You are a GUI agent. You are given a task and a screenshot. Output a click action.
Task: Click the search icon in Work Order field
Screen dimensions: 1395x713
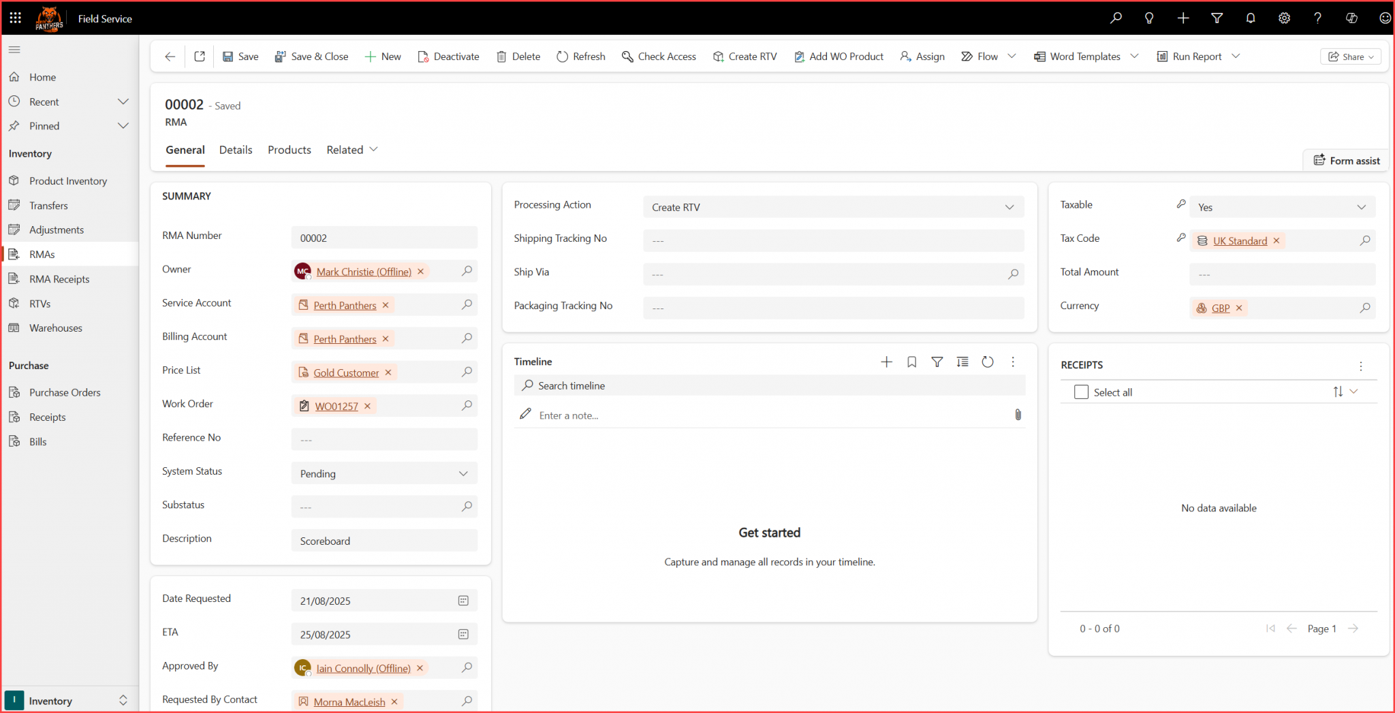pyautogui.click(x=467, y=406)
